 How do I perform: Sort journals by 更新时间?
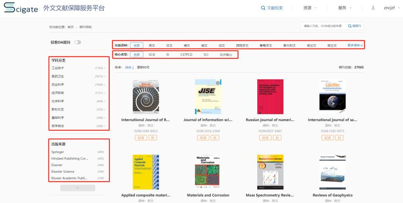pos(143,67)
